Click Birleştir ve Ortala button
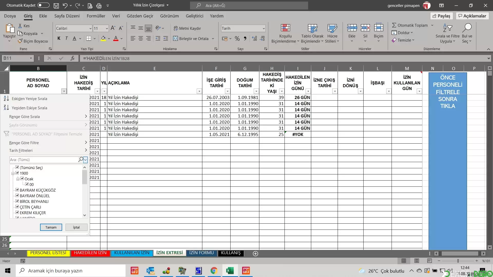Image resolution: width=493 pixels, height=277 pixels. [191, 39]
